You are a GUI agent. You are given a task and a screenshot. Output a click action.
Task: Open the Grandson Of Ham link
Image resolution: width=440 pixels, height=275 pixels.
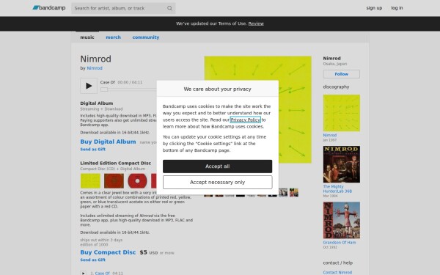click(x=340, y=243)
